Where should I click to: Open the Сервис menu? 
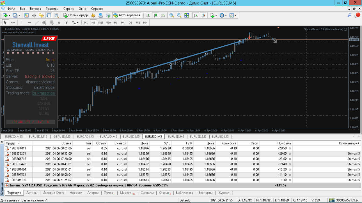(68, 9)
